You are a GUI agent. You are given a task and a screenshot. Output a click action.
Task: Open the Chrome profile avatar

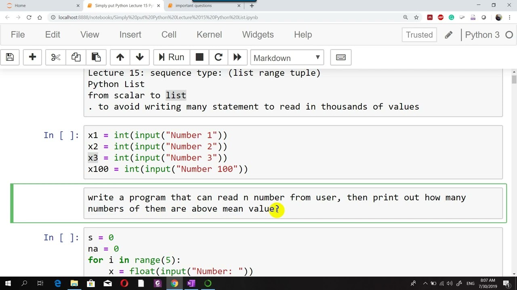click(498, 17)
